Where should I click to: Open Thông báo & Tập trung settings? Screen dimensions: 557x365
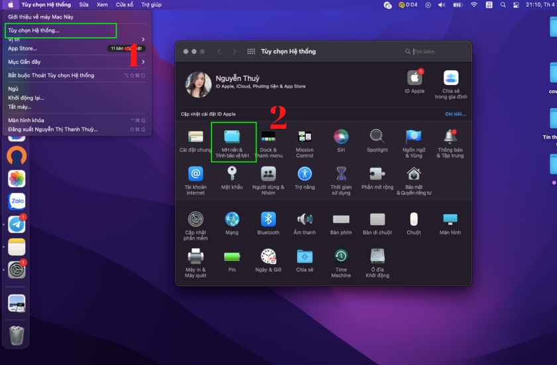(x=450, y=143)
